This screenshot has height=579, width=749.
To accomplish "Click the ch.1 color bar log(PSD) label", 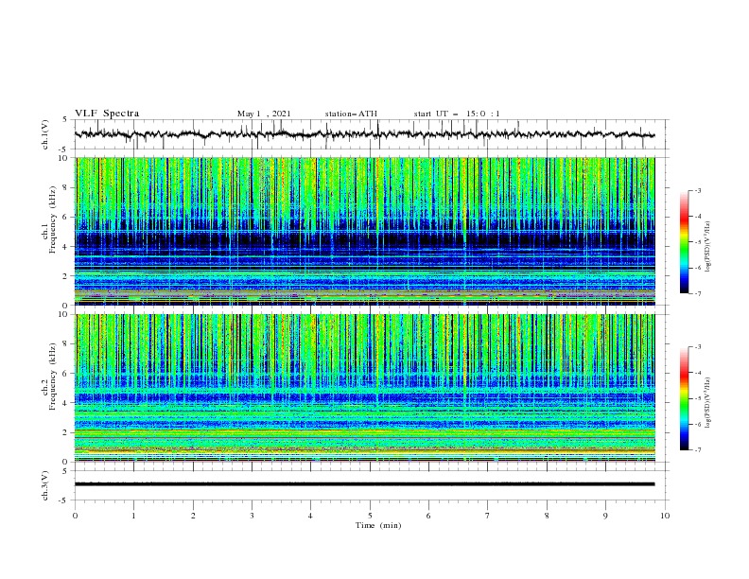I will coord(708,247).
